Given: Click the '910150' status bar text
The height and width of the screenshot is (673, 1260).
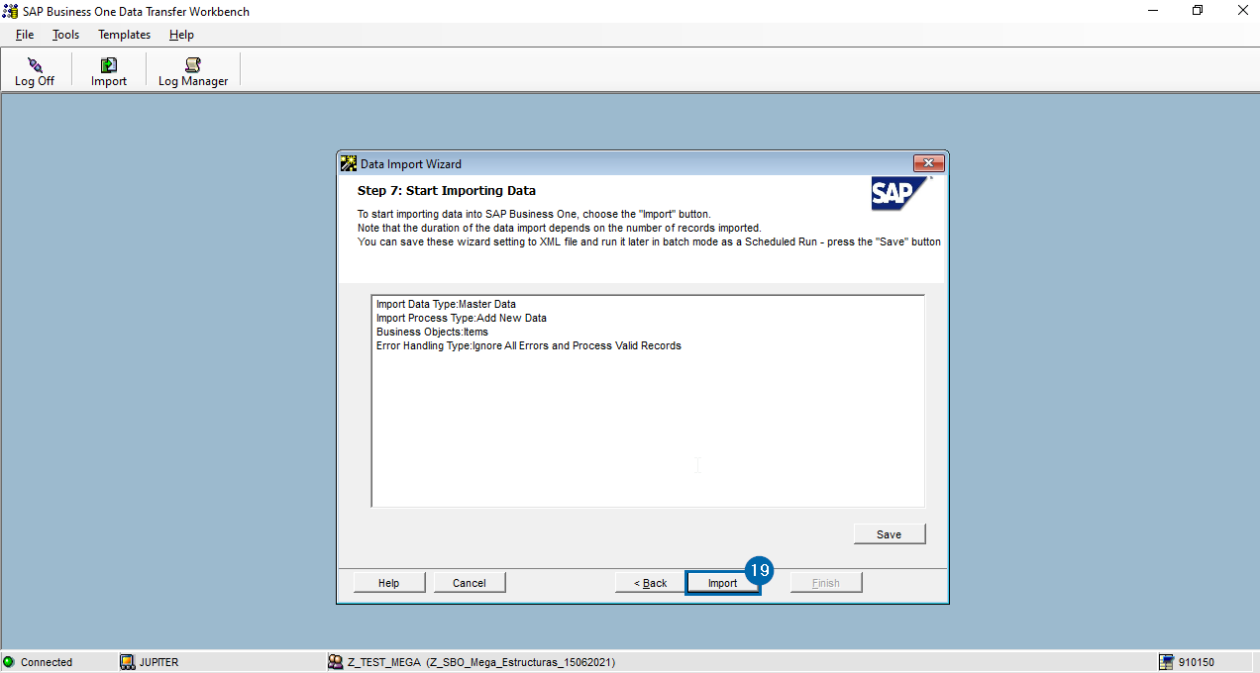Looking at the screenshot, I should (x=1197, y=662).
